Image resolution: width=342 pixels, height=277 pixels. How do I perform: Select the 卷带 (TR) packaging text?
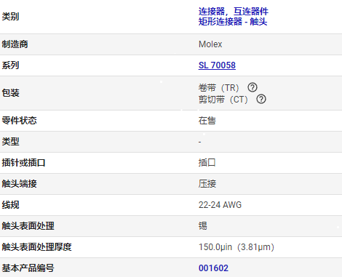pos(219,87)
